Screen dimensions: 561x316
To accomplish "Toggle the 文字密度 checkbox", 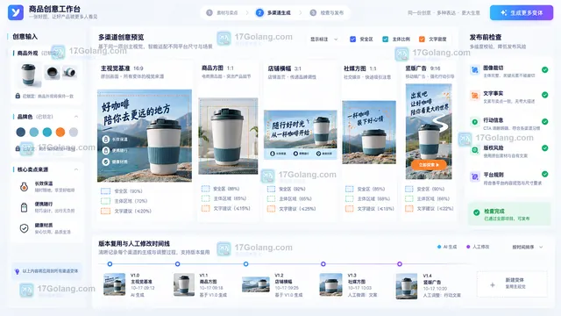I will click(x=422, y=39).
